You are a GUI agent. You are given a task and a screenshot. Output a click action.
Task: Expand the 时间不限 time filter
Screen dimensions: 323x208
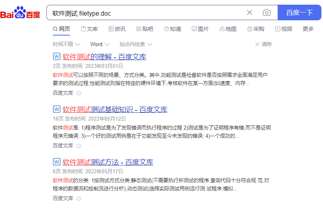click(66, 44)
